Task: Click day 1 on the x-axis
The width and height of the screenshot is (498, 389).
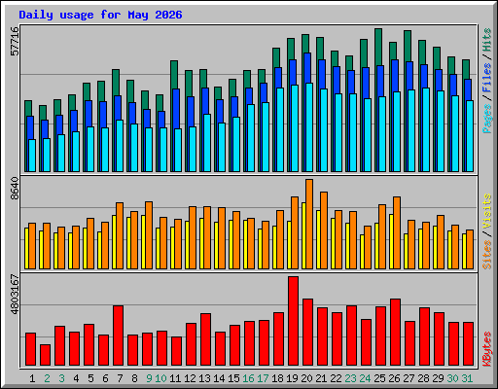Action: (32, 378)
